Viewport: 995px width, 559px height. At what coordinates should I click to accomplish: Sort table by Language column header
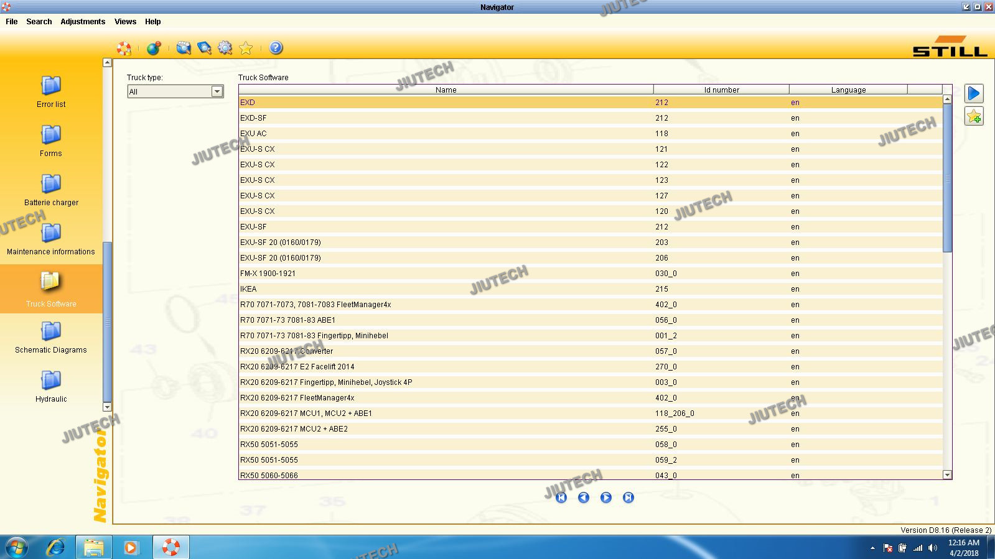848,90
